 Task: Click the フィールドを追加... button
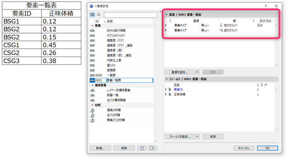tap(179, 136)
